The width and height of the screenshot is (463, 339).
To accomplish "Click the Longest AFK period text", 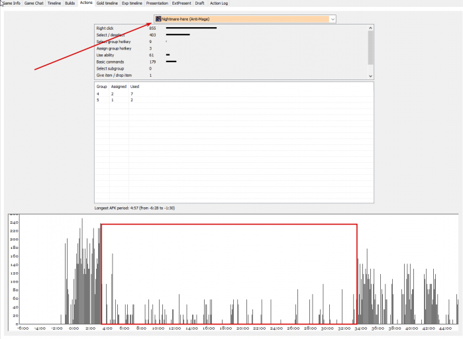I will click(x=134, y=208).
